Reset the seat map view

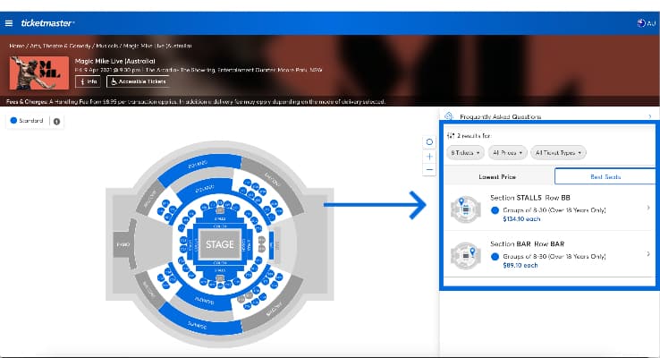[x=429, y=141]
